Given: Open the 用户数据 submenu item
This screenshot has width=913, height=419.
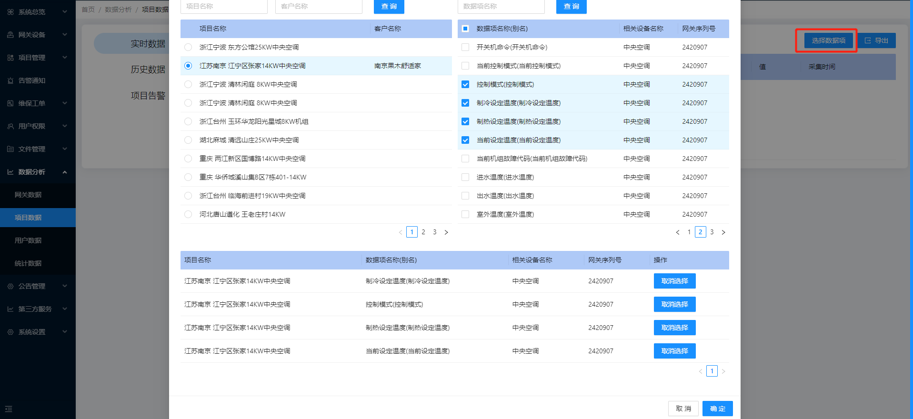Looking at the screenshot, I should click(x=38, y=240).
